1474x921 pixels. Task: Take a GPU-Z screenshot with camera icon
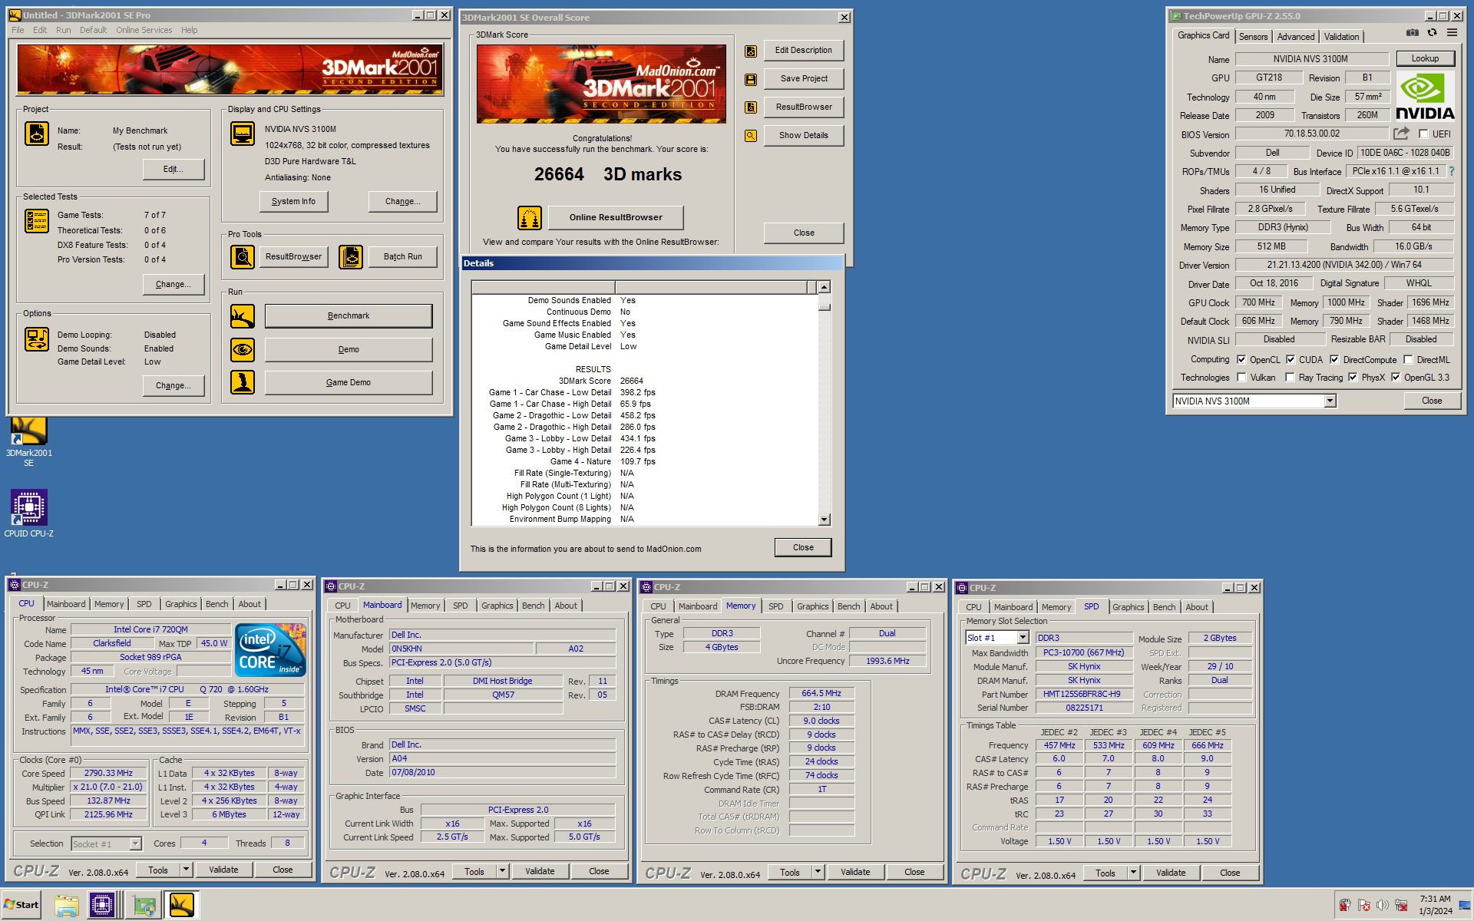pyautogui.click(x=1412, y=32)
